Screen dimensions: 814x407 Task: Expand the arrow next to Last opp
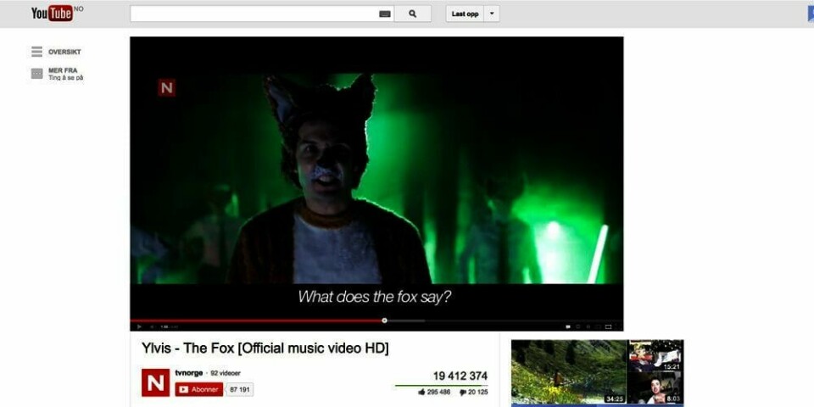click(492, 14)
